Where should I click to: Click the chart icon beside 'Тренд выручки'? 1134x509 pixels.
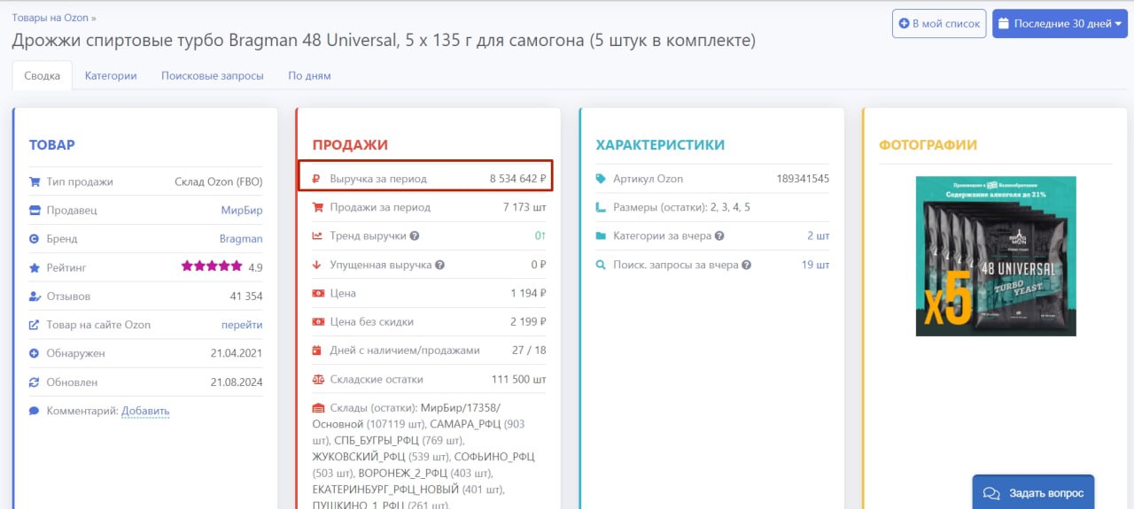pos(318,235)
